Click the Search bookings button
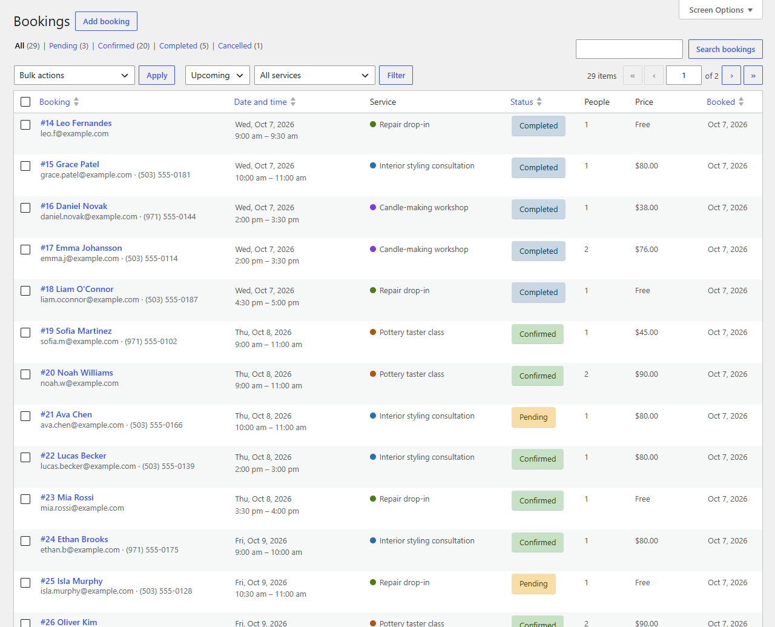This screenshot has height=627, width=775. tap(725, 49)
